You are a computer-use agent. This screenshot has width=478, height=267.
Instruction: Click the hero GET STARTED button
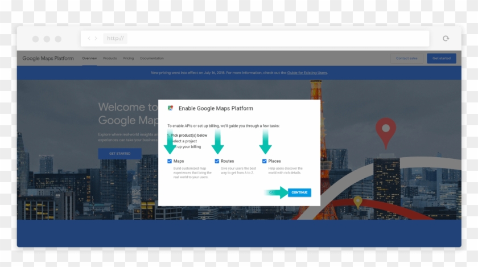coord(120,154)
